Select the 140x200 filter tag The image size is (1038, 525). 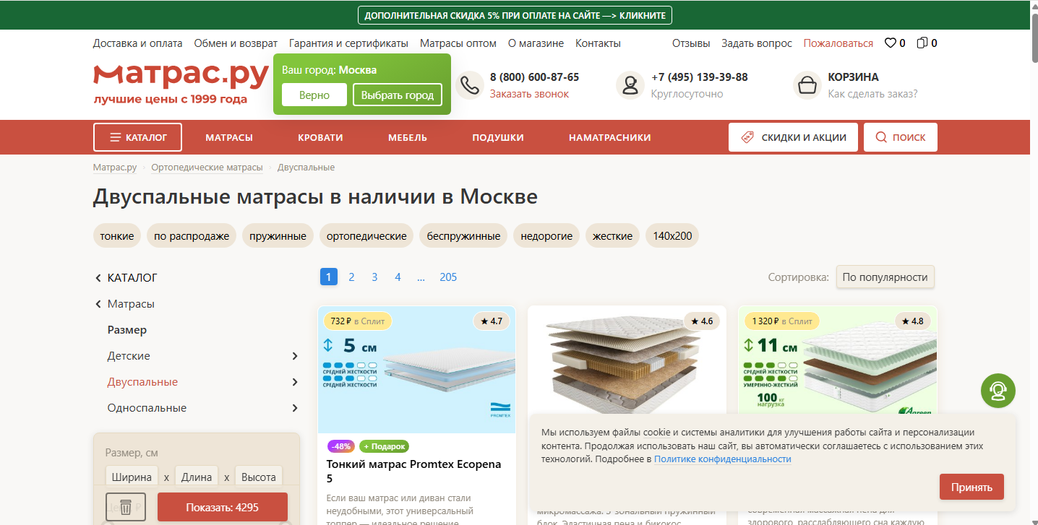click(x=672, y=235)
